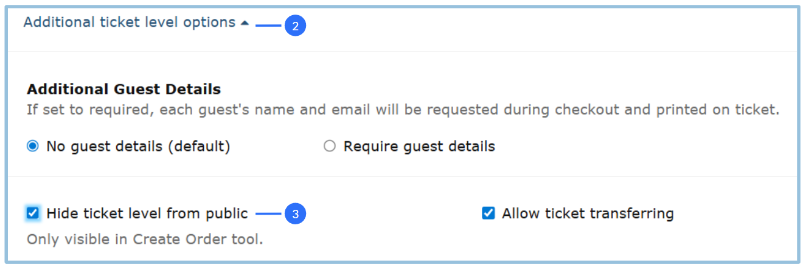Screen dimensions: 803x268
Task: Click the Additional Guest Details heading
Action: tap(123, 90)
